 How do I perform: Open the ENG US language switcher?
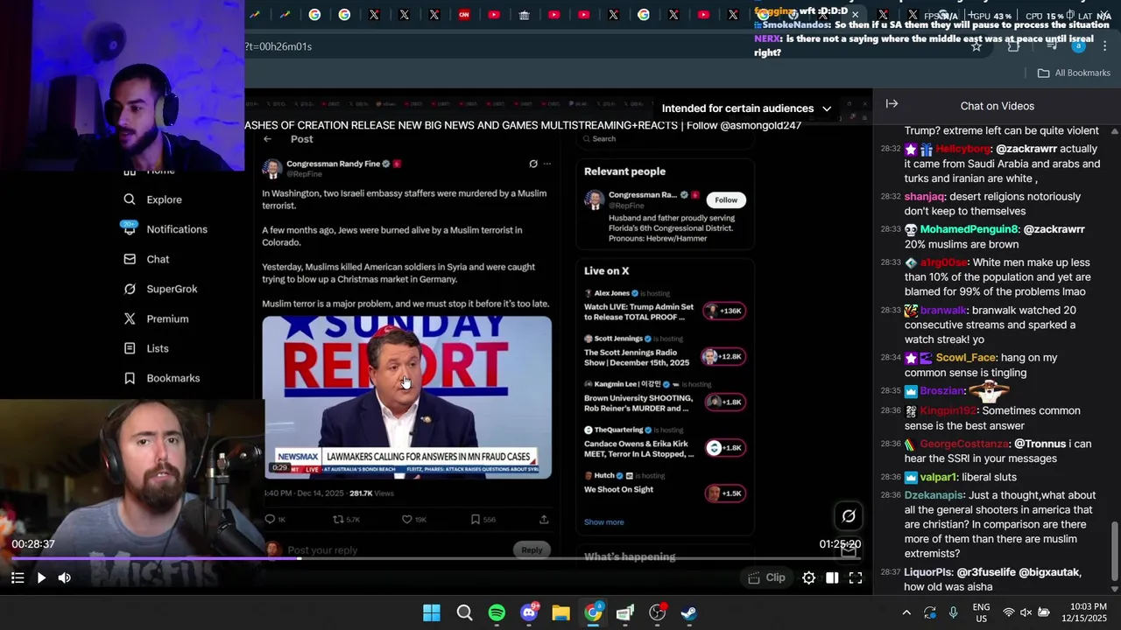pos(982,612)
